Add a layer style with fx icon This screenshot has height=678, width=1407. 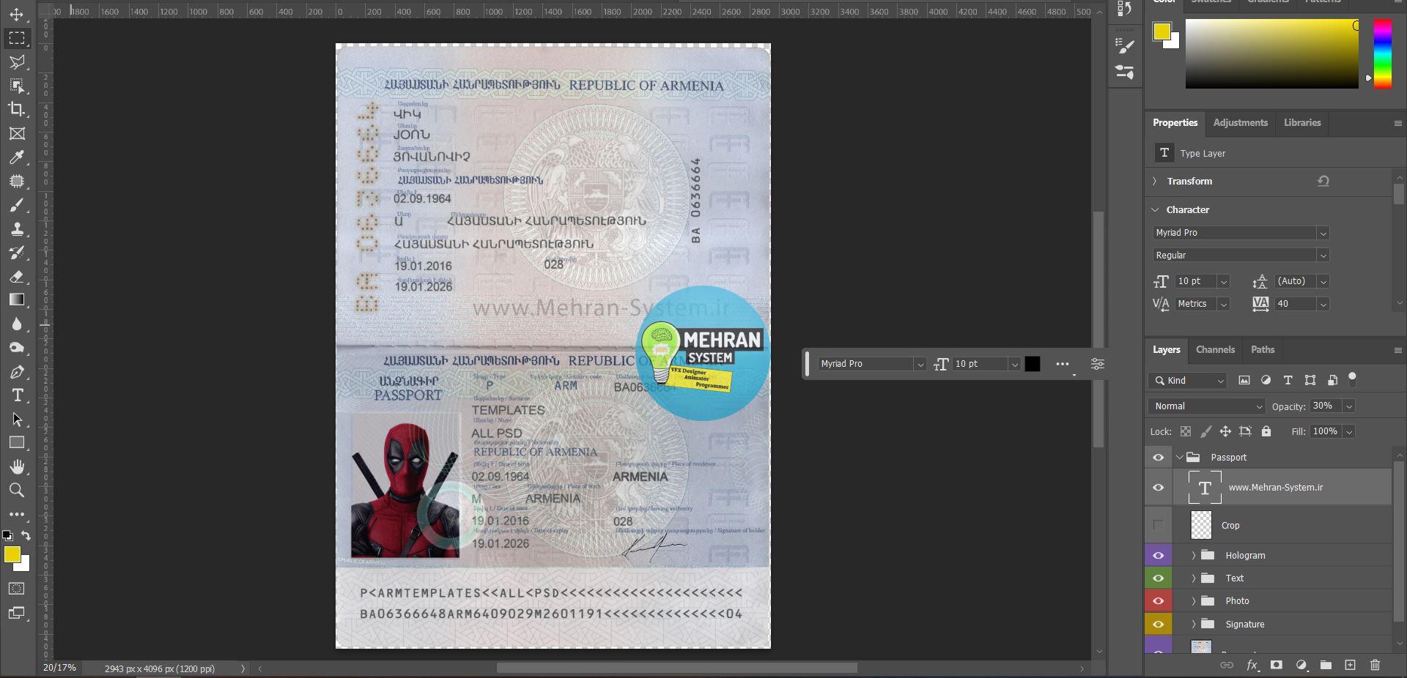1252,666
